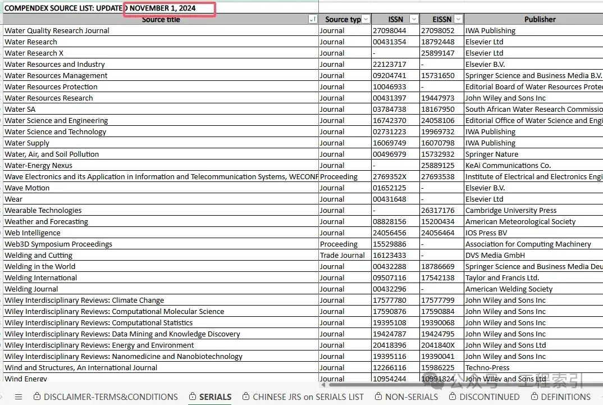Click Water, Air, and Soil Pollution cell

[161, 154]
